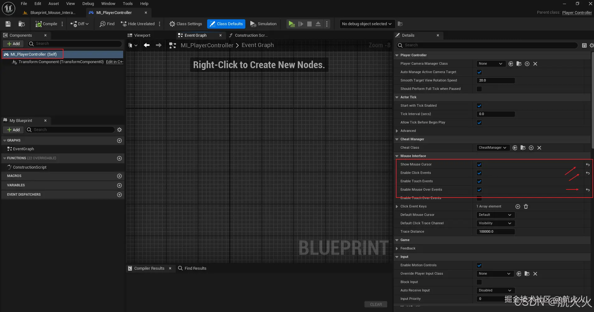
Task: Browse to asset in Content Browser icon
Action: (x=21, y=24)
